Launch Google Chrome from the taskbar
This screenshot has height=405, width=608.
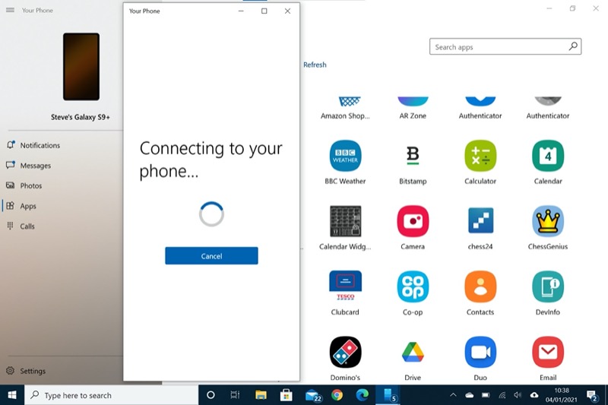337,395
